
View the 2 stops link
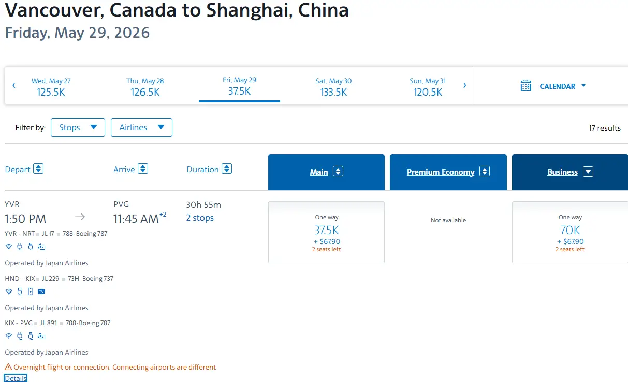(200, 218)
